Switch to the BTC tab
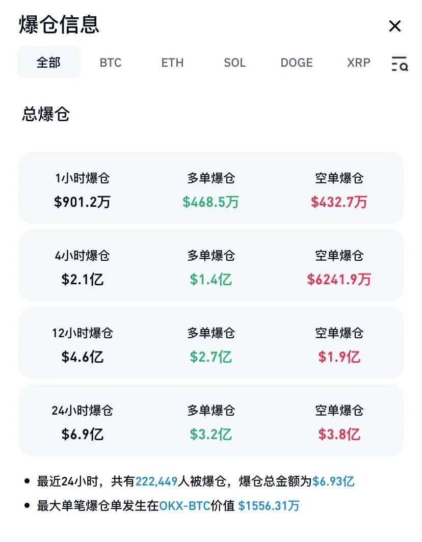The image size is (422, 542). click(x=111, y=63)
